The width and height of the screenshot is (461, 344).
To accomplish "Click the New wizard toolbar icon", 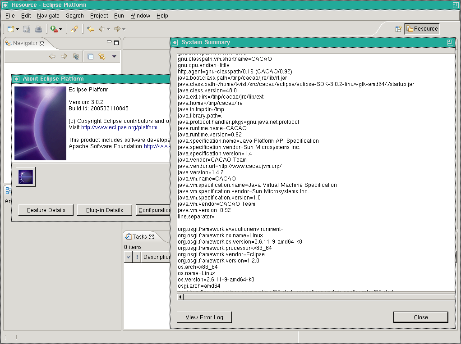I will click(x=11, y=29).
